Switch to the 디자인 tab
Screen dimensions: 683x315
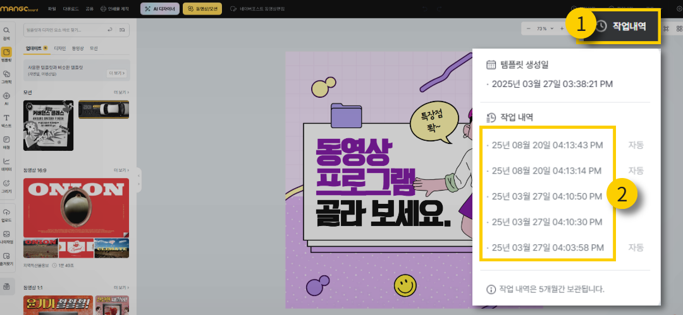60,49
